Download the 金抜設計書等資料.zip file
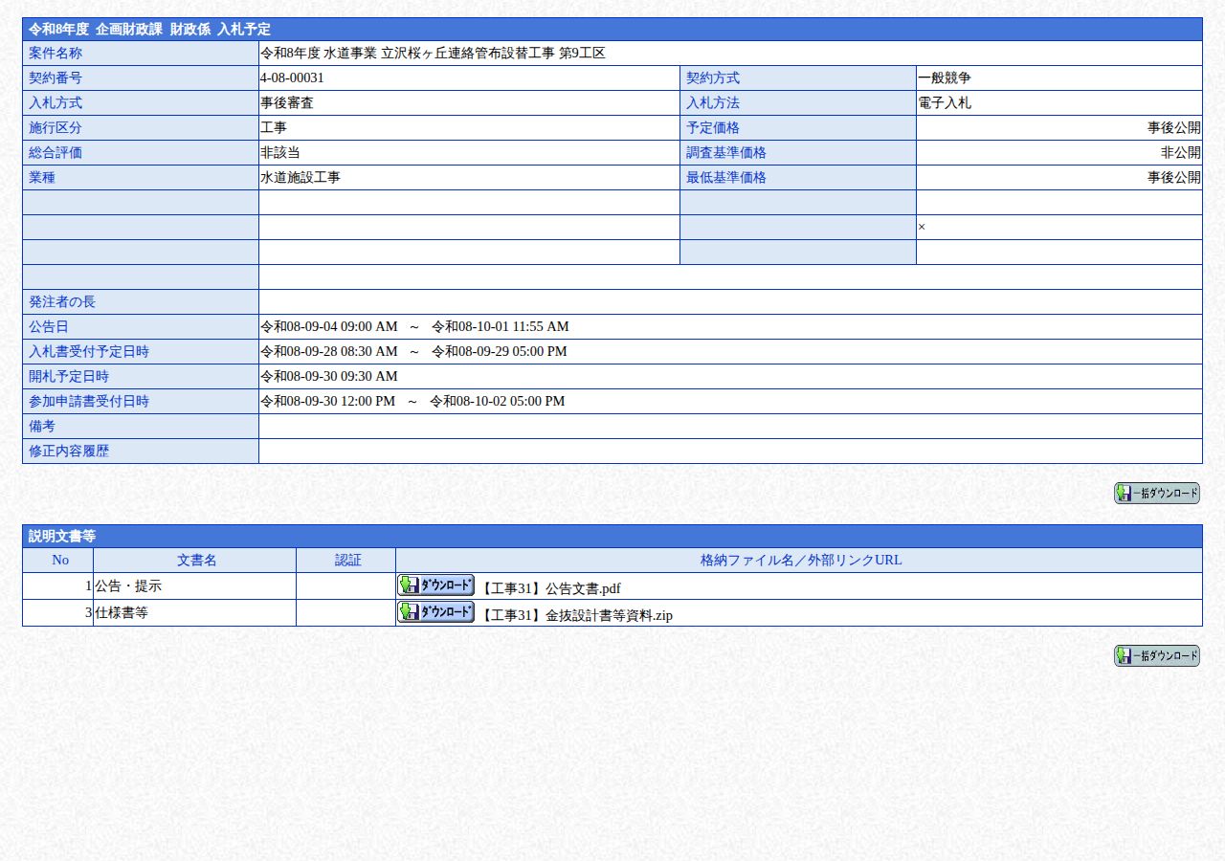The height and width of the screenshot is (861, 1225). [x=435, y=611]
